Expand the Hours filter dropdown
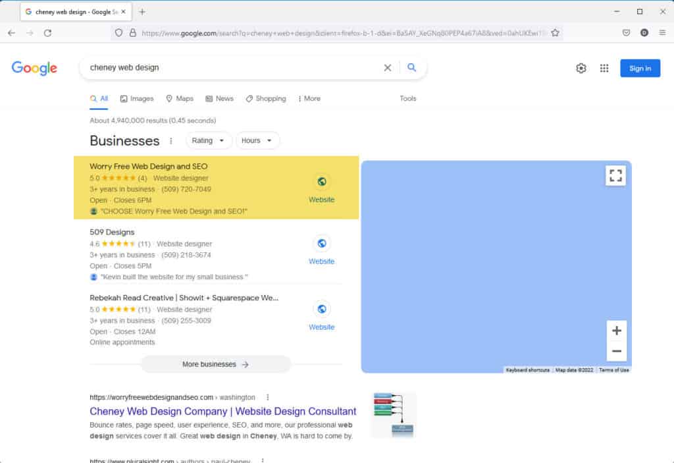 pyautogui.click(x=257, y=141)
